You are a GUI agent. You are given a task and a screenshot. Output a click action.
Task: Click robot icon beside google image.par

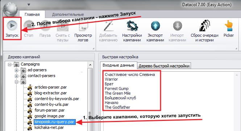click(30, 116)
